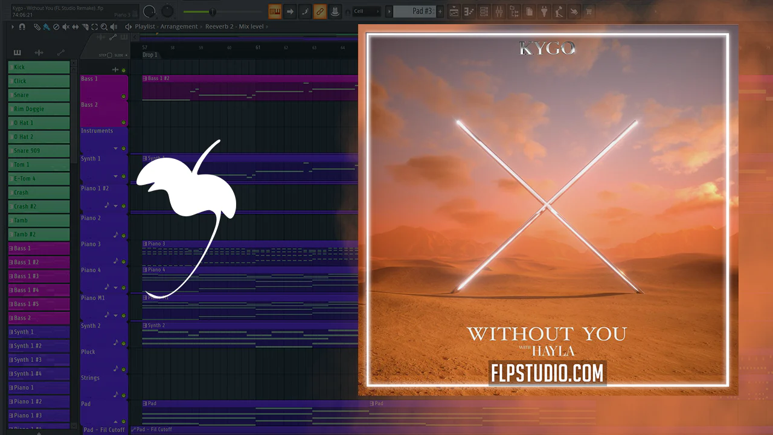Collapse the Instruments track group
The height and width of the screenshot is (435, 773).
click(x=116, y=149)
